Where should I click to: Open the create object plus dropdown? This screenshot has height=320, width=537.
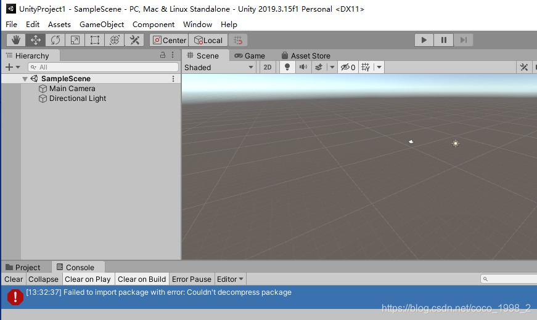pyautogui.click(x=13, y=67)
